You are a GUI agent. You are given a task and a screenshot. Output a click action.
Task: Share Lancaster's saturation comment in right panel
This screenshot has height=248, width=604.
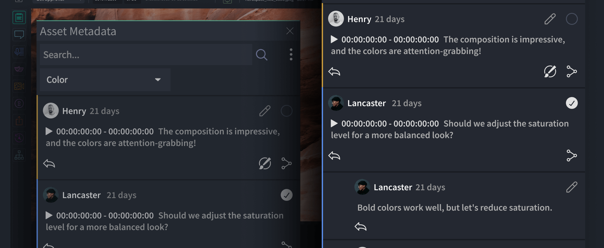point(572,156)
